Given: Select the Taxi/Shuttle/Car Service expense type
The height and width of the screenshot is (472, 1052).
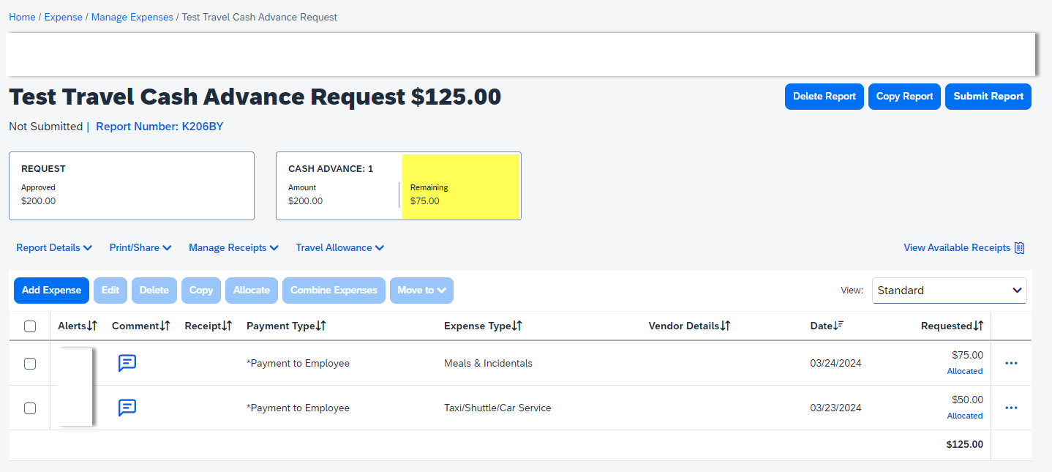Looking at the screenshot, I should coord(497,408).
